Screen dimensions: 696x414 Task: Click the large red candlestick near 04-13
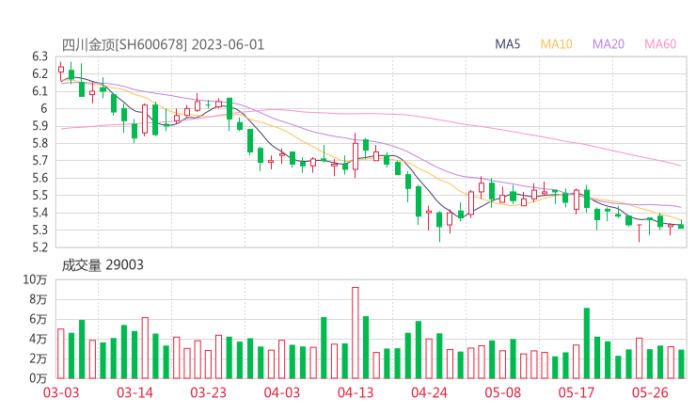click(356, 155)
